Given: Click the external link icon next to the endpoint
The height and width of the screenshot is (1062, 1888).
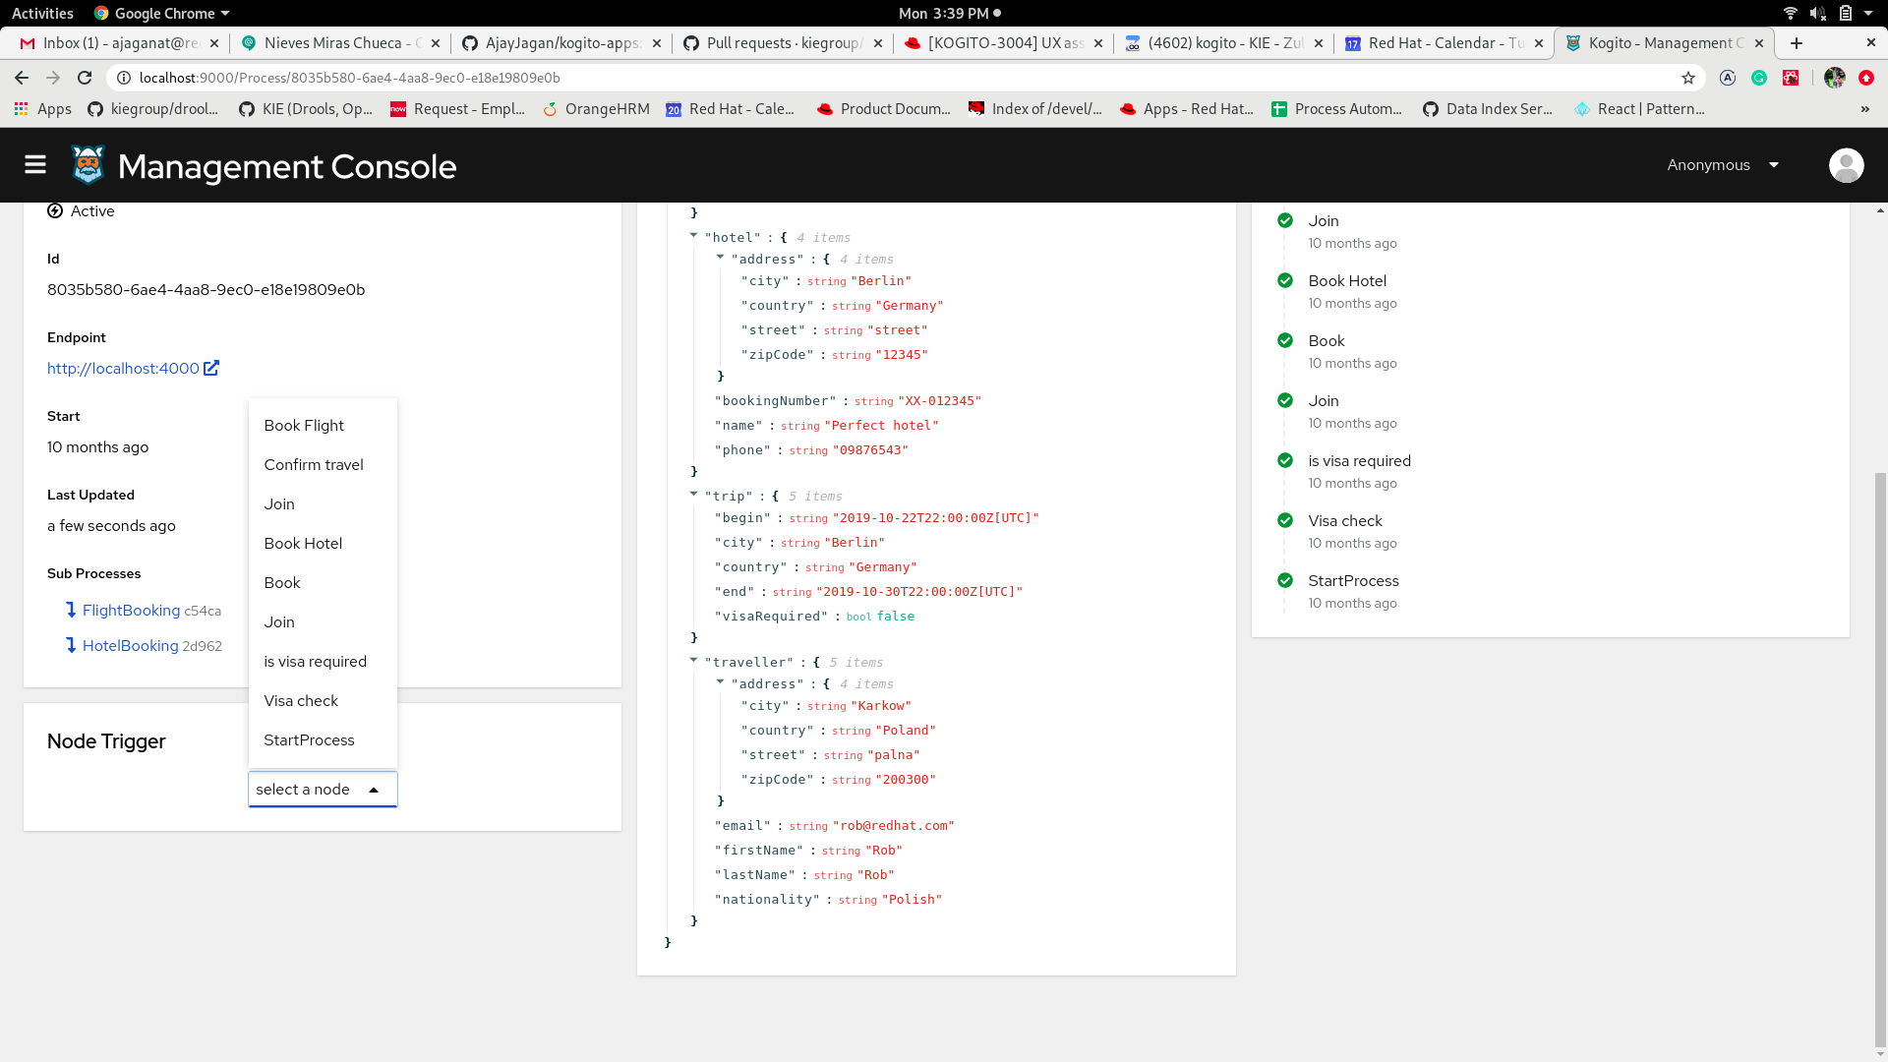Looking at the screenshot, I should tap(211, 368).
